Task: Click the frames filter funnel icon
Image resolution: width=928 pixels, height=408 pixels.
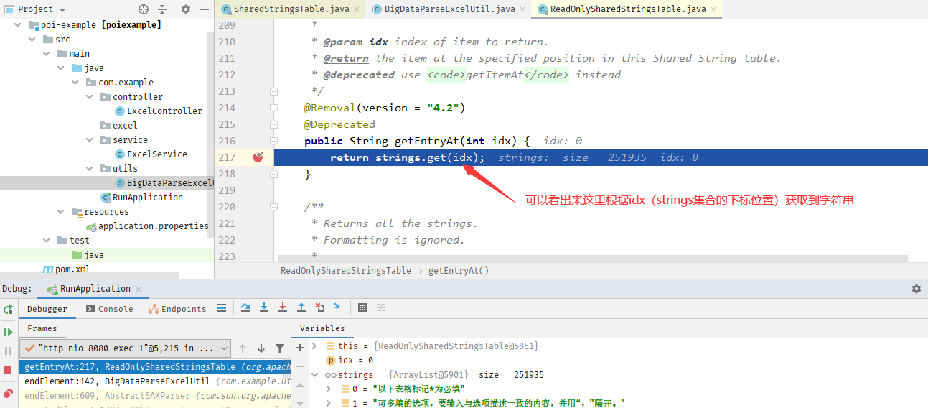Action: tap(280, 348)
